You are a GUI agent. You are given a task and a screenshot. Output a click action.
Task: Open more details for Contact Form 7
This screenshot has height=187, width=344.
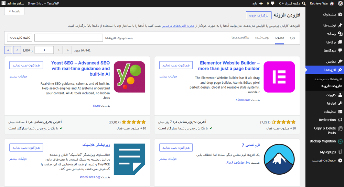[x=168, y=159]
